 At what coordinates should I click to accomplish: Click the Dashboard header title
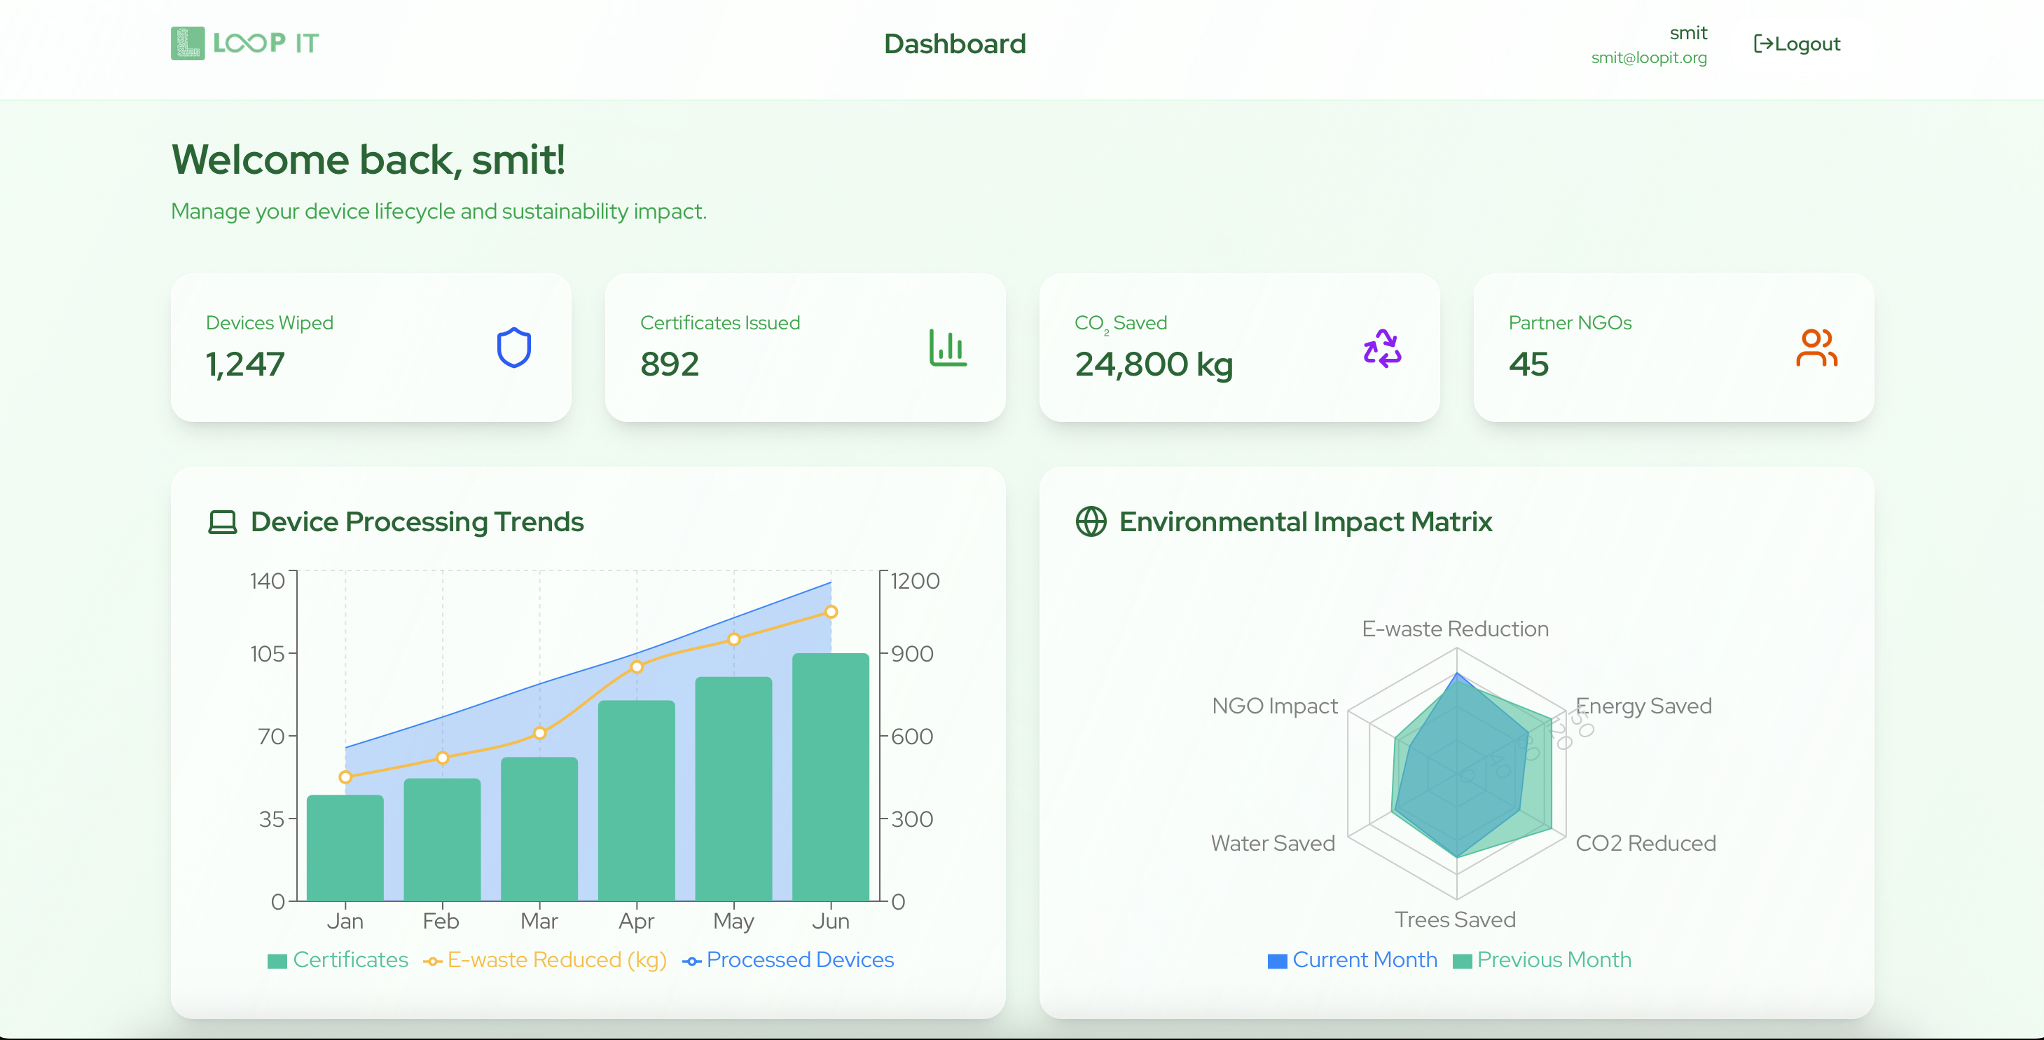[x=955, y=43]
